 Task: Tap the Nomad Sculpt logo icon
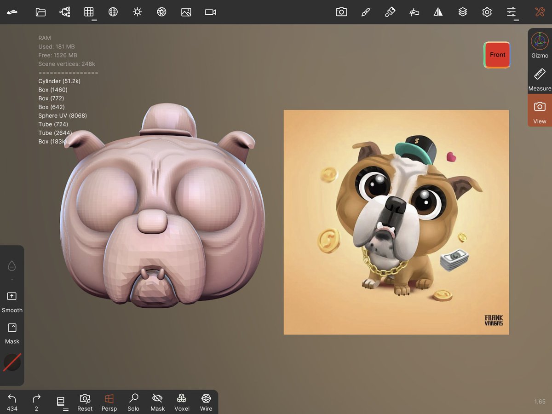click(12, 12)
